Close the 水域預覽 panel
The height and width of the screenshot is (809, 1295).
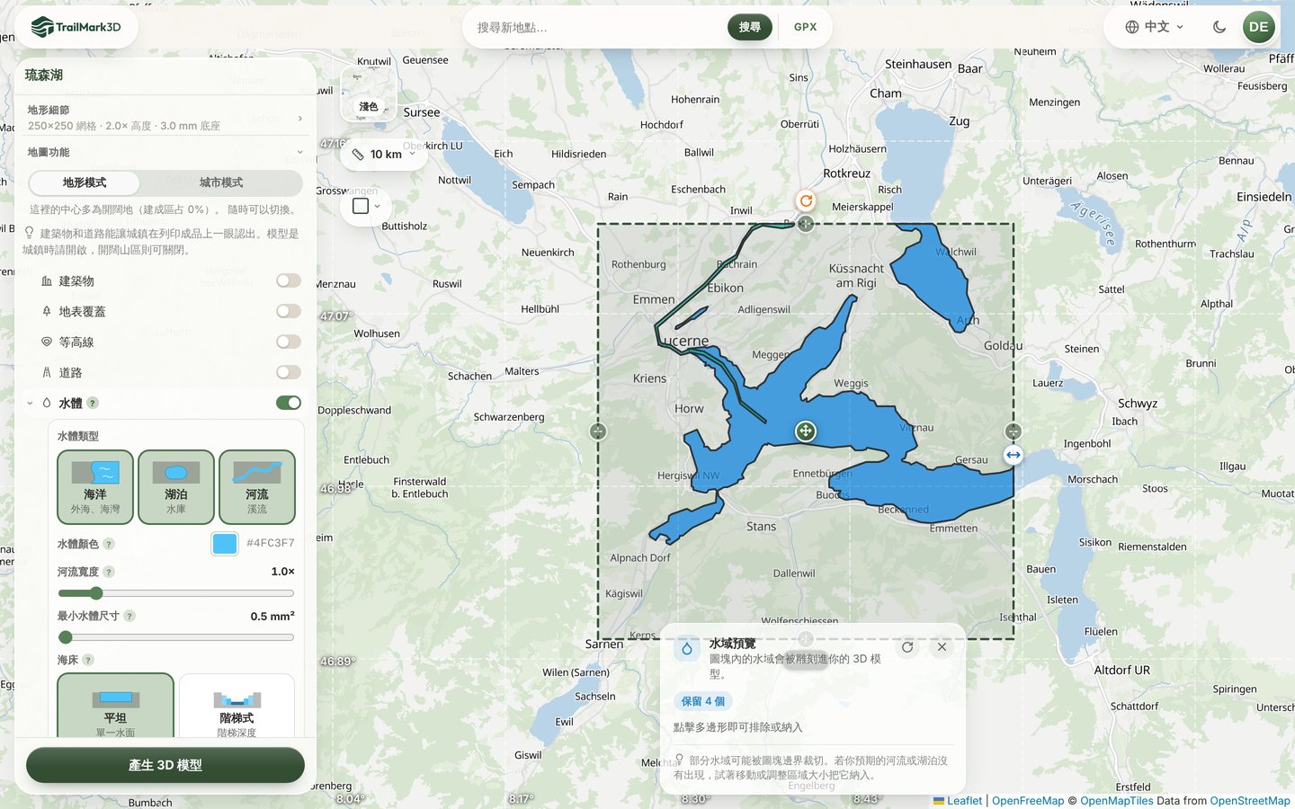[942, 647]
